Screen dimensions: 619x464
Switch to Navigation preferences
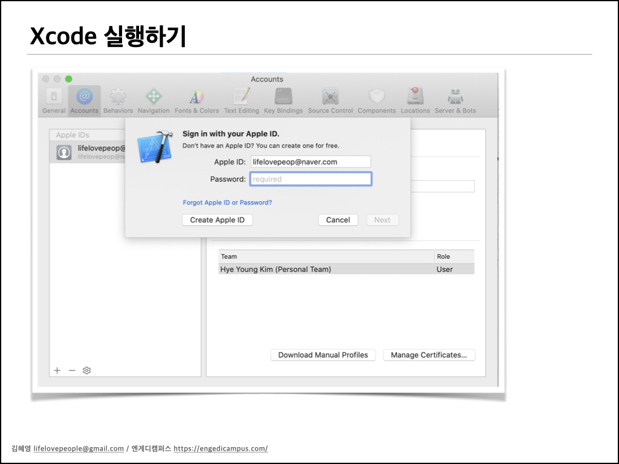[154, 101]
